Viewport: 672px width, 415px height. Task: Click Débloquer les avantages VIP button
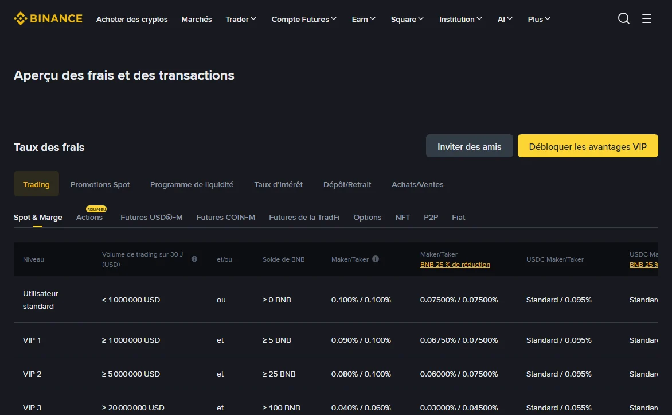tap(588, 146)
